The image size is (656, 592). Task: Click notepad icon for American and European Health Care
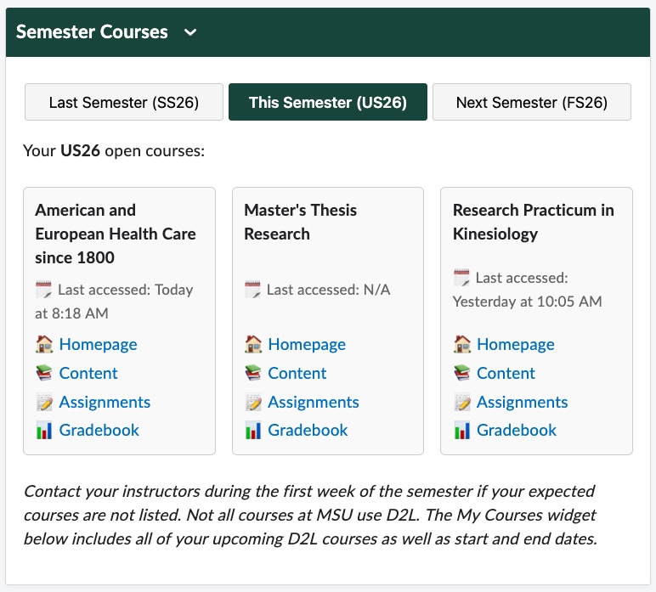(x=44, y=402)
